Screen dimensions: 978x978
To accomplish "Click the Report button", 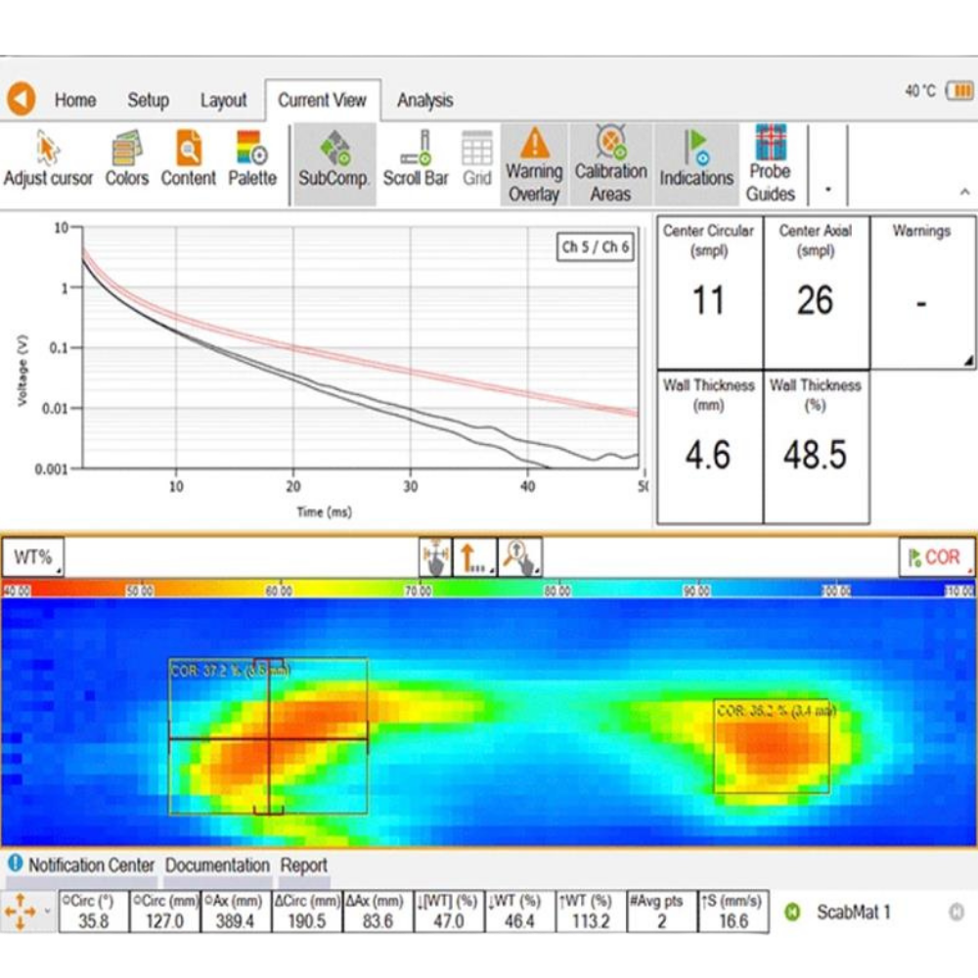I will coord(303,866).
